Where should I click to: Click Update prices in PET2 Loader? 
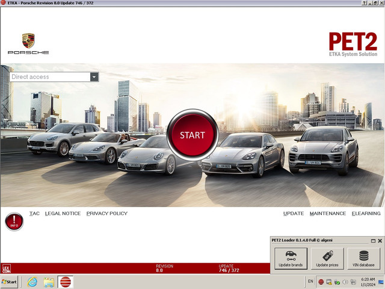(x=327, y=258)
